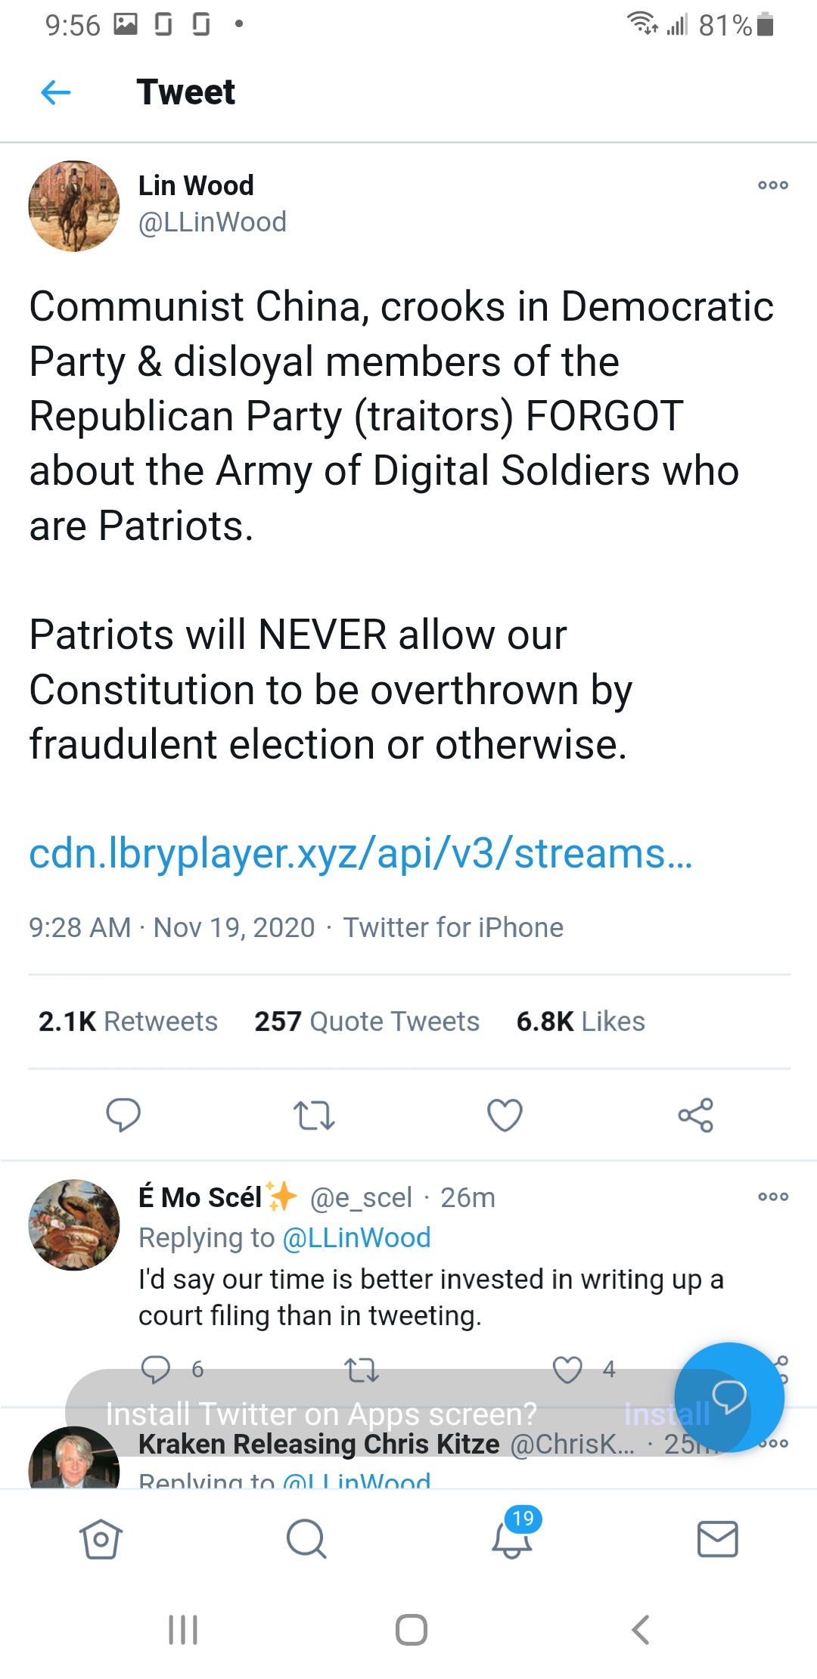
Task: Like É Mo Scél's reply
Action: point(567,1369)
